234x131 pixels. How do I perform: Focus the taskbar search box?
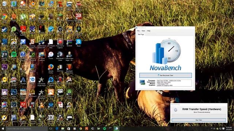point(27,128)
